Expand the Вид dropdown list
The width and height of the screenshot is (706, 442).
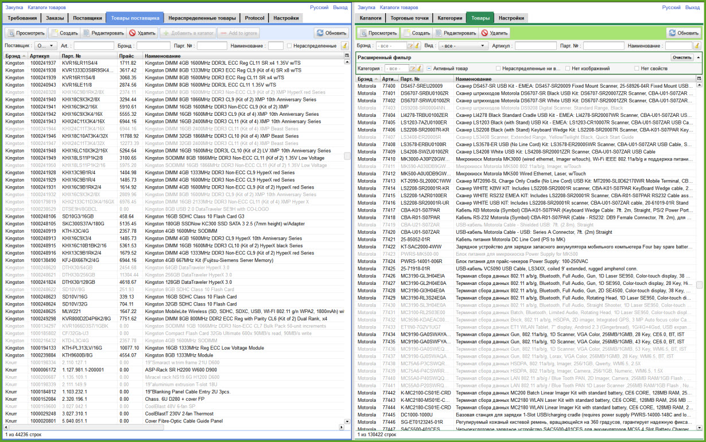[463, 46]
